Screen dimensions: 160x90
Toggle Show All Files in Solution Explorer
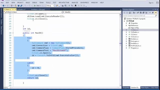pyautogui.click(x=146, y=13)
